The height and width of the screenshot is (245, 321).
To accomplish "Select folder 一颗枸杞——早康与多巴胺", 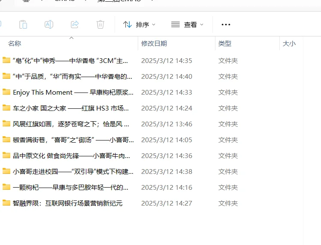I will click(70, 187).
